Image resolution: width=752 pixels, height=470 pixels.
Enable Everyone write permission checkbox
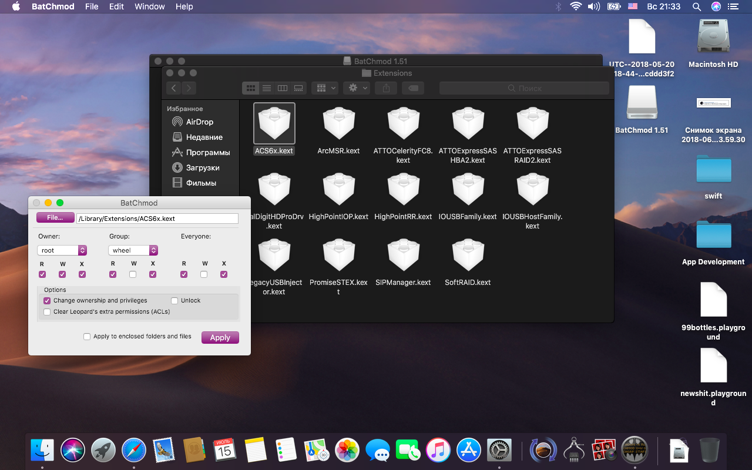coord(204,274)
